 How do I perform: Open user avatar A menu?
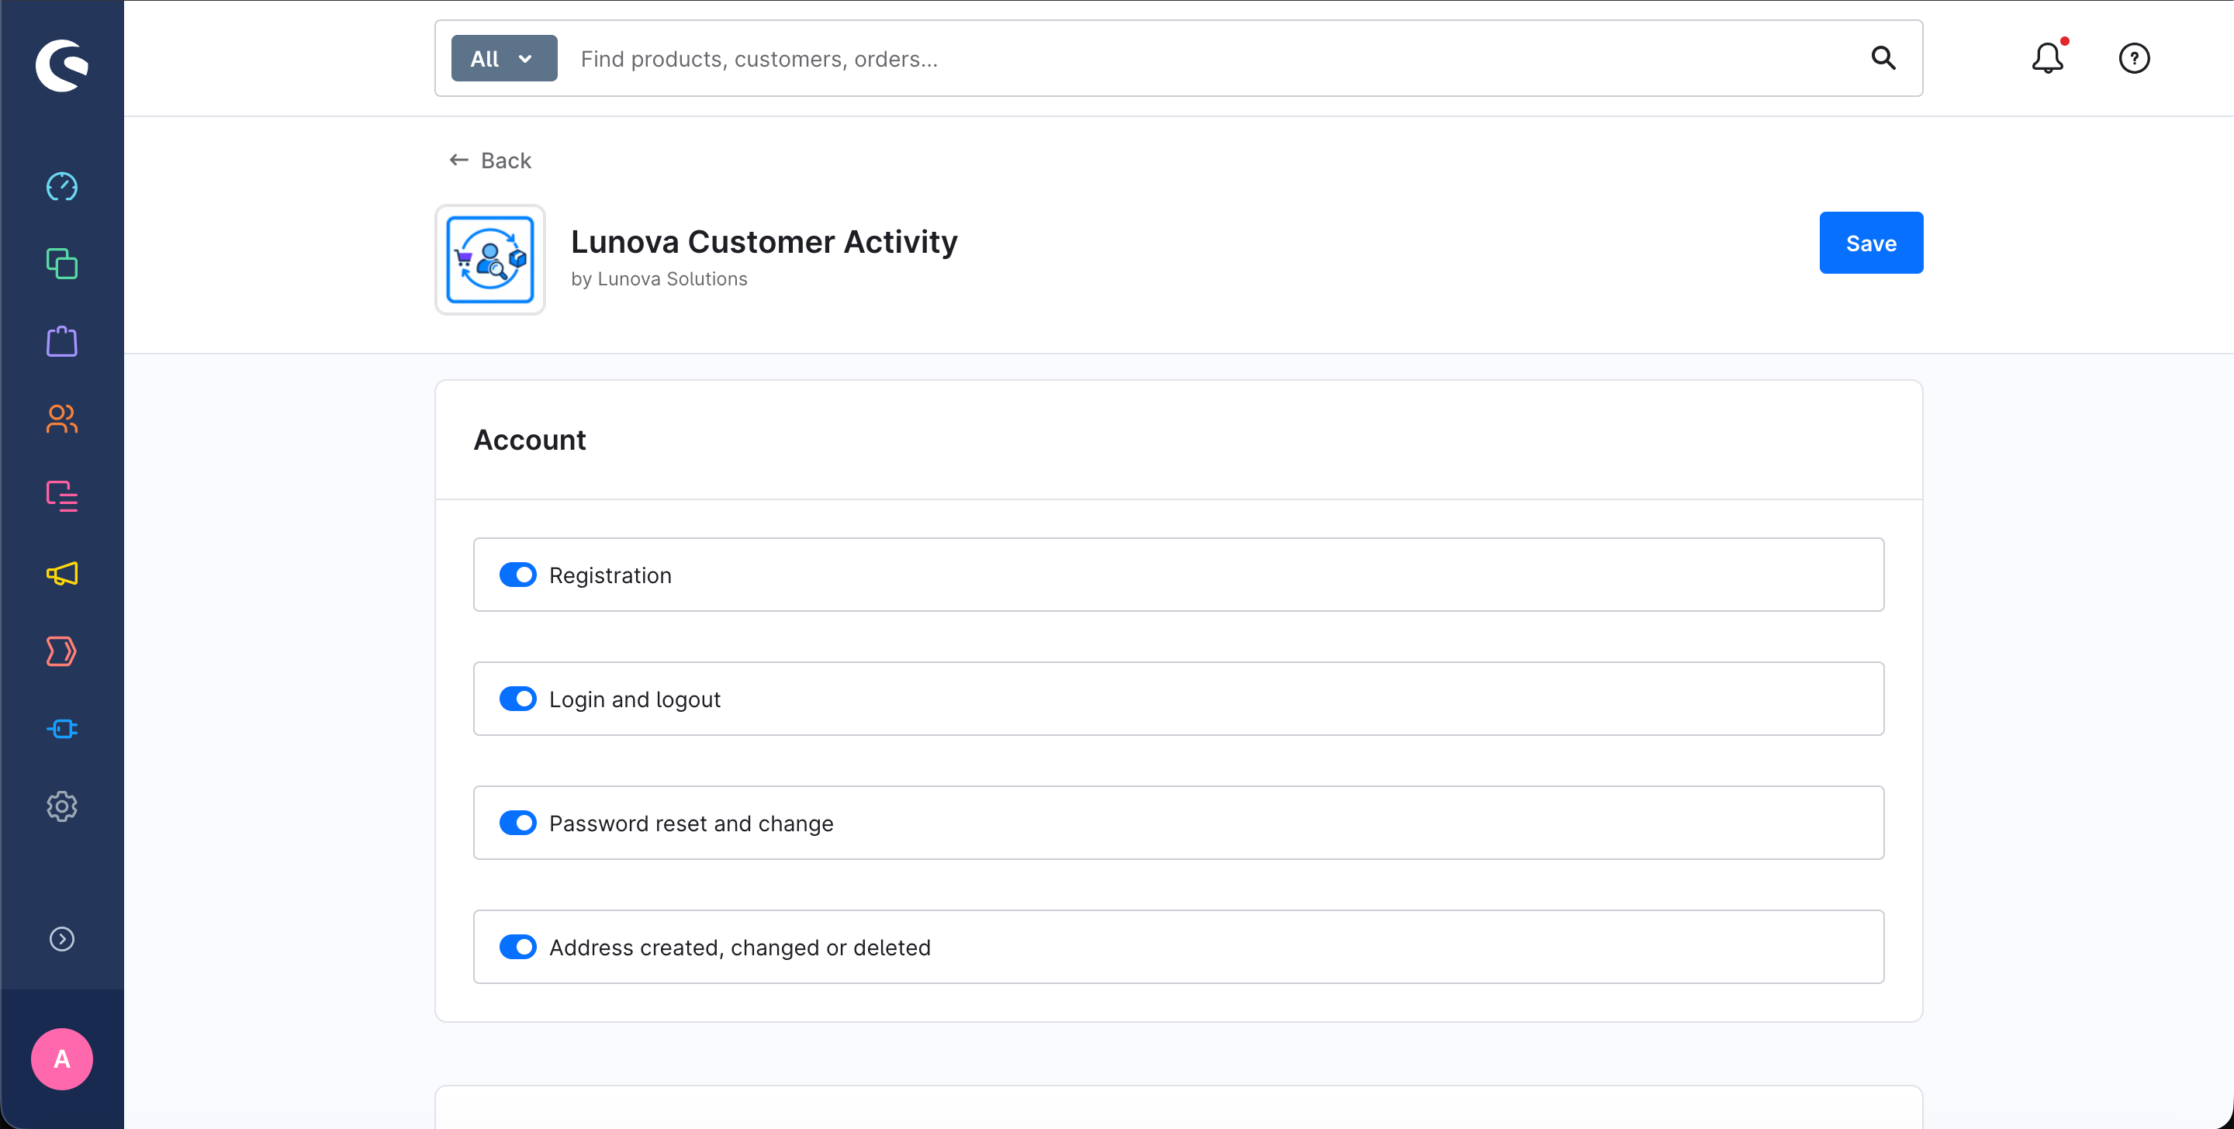pyautogui.click(x=61, y=1058)
